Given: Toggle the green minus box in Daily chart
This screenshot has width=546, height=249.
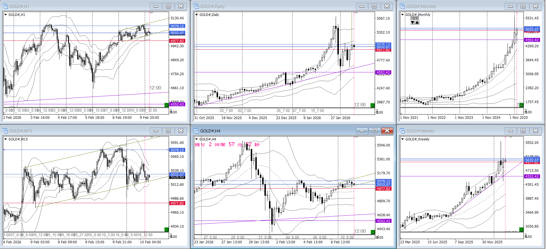Looking at the screenshot, I should (372, 105).
